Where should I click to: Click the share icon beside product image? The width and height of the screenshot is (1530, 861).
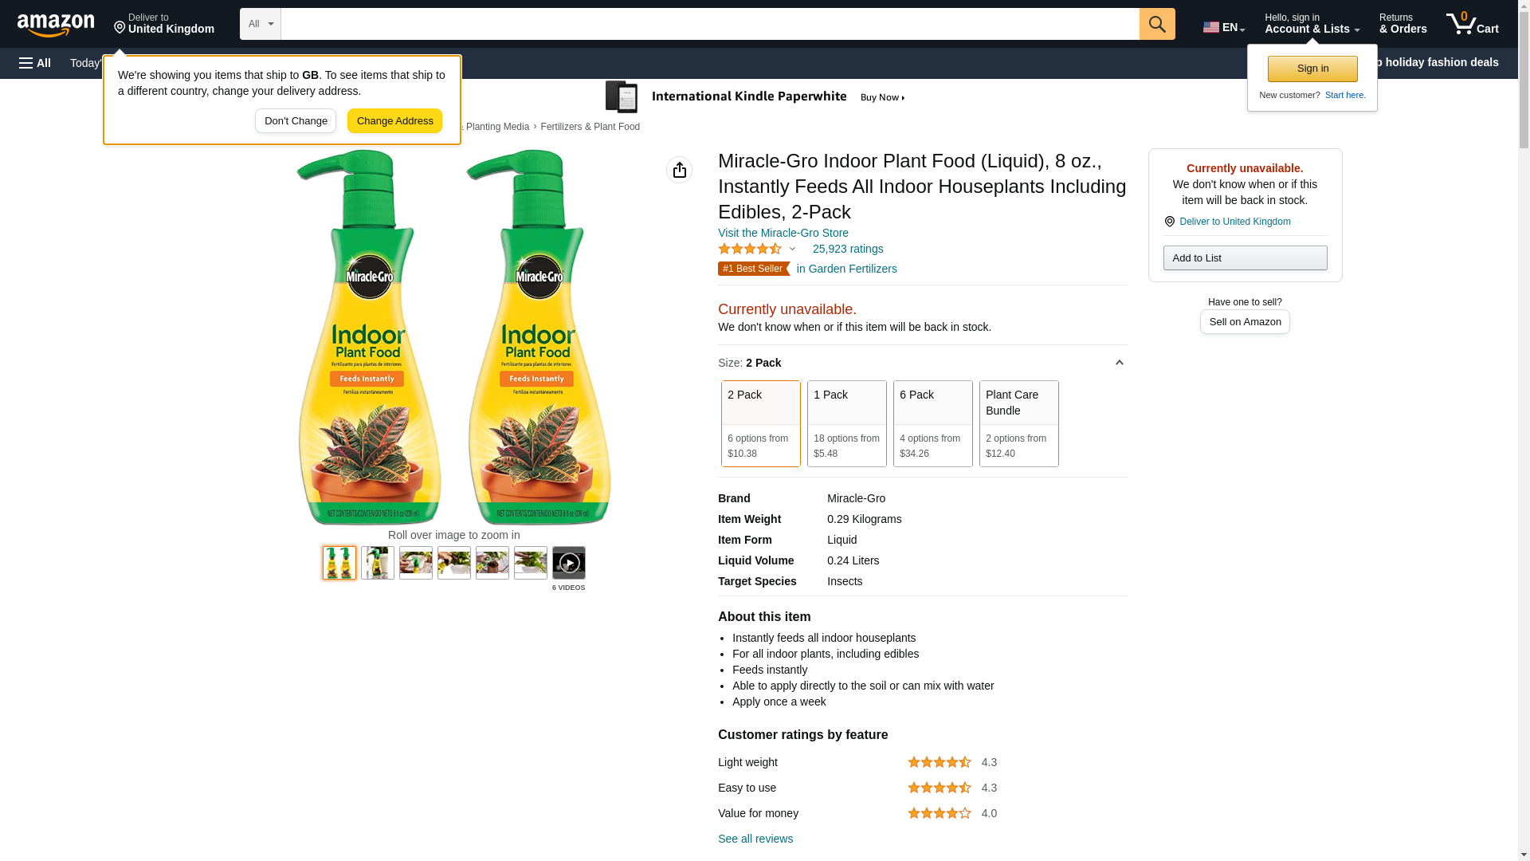(679, 170)
